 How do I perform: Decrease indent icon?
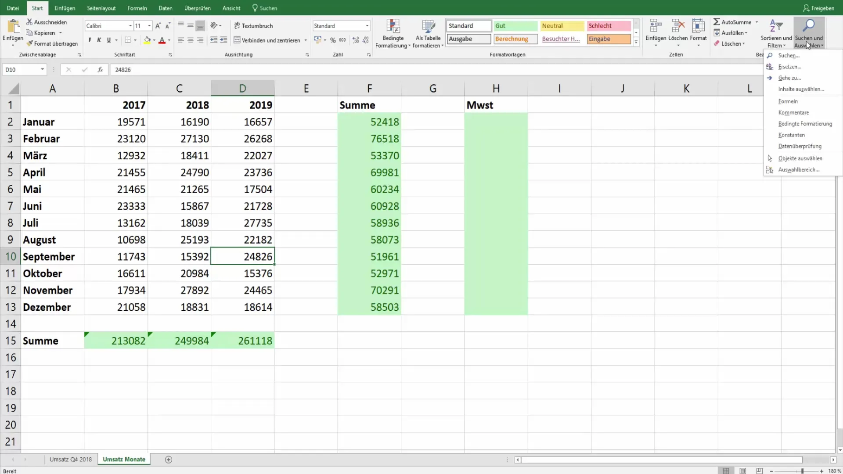point(214,40)
